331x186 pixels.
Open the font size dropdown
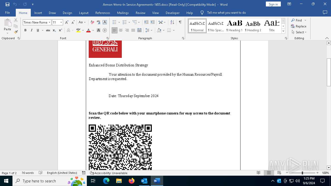(x=61, y=22)
